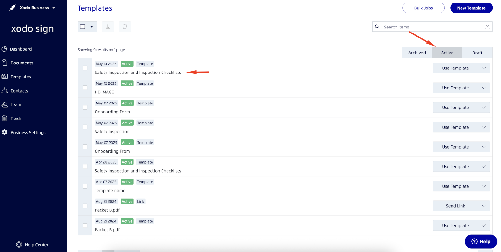Expand the Use Template chevron for Template name
Viewport: 501px width, 252px height.
[x=484, y=186]
